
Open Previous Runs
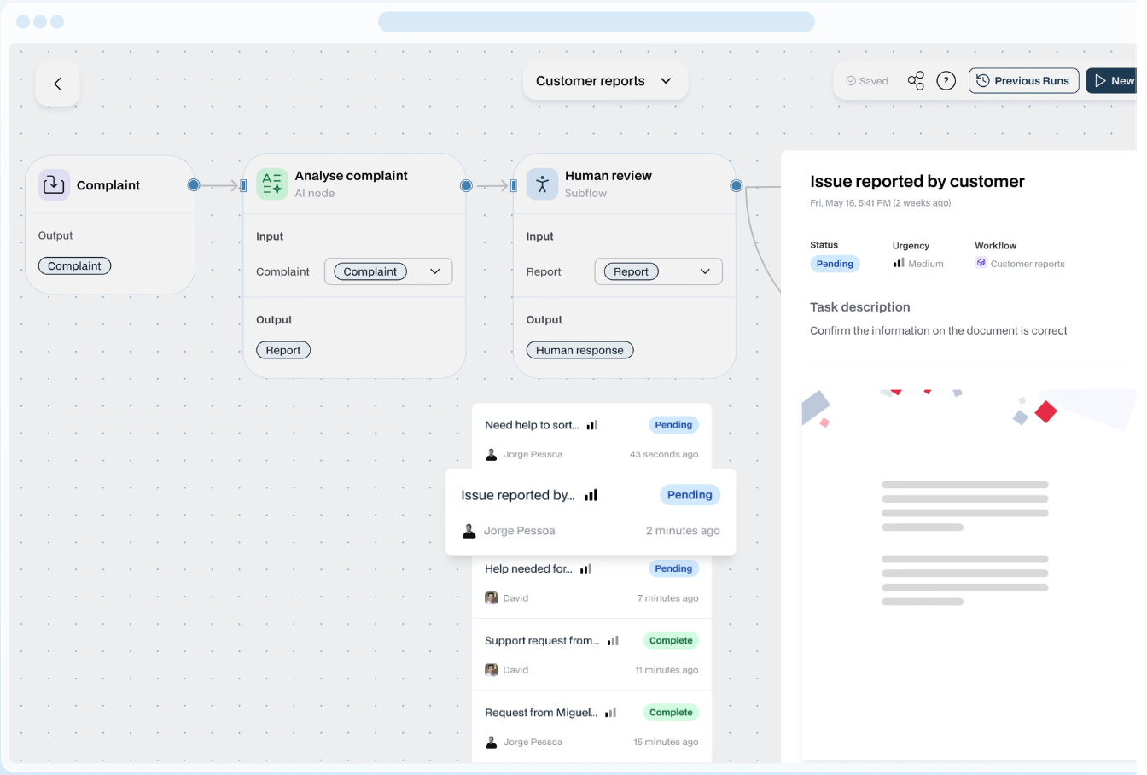click(x=1023, y=81)
